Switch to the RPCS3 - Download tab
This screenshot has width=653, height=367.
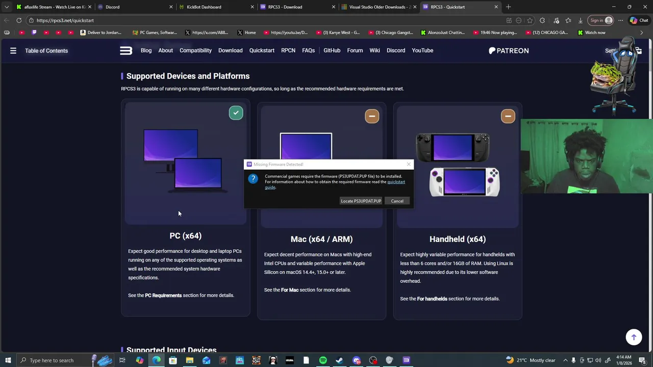(x=298, y=7)
